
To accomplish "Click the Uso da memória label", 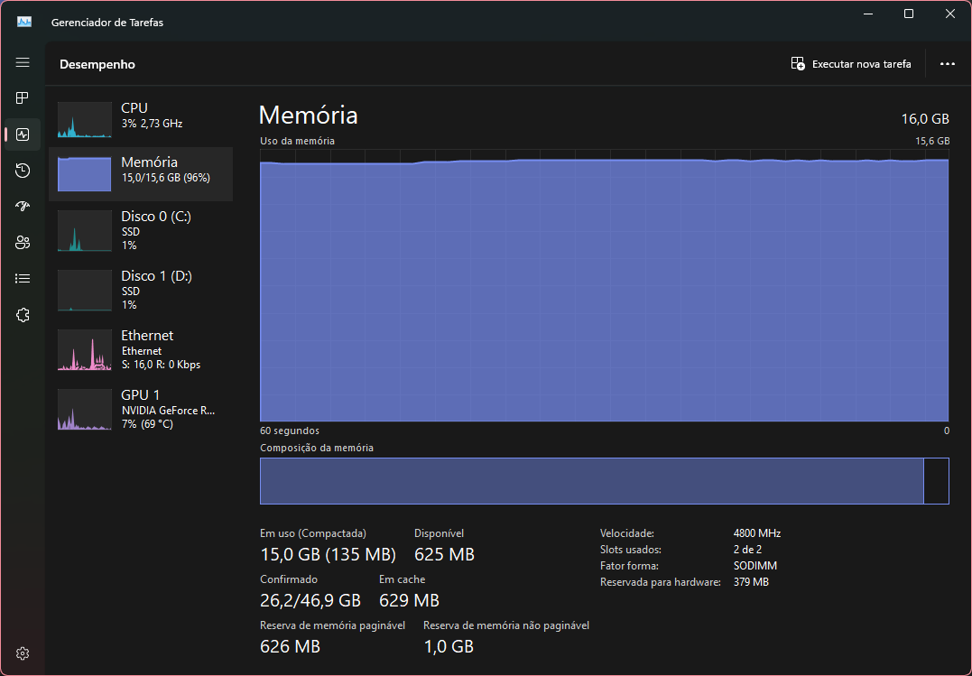I will 298,141.
